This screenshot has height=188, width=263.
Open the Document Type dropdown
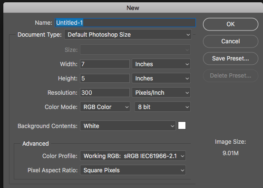128,35
